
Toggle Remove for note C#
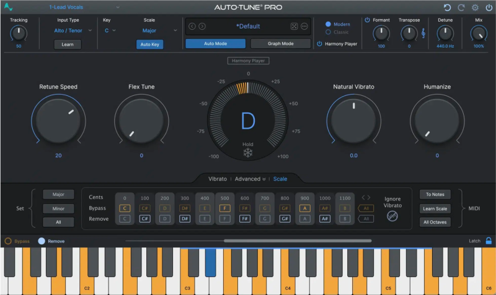(144, 219)
